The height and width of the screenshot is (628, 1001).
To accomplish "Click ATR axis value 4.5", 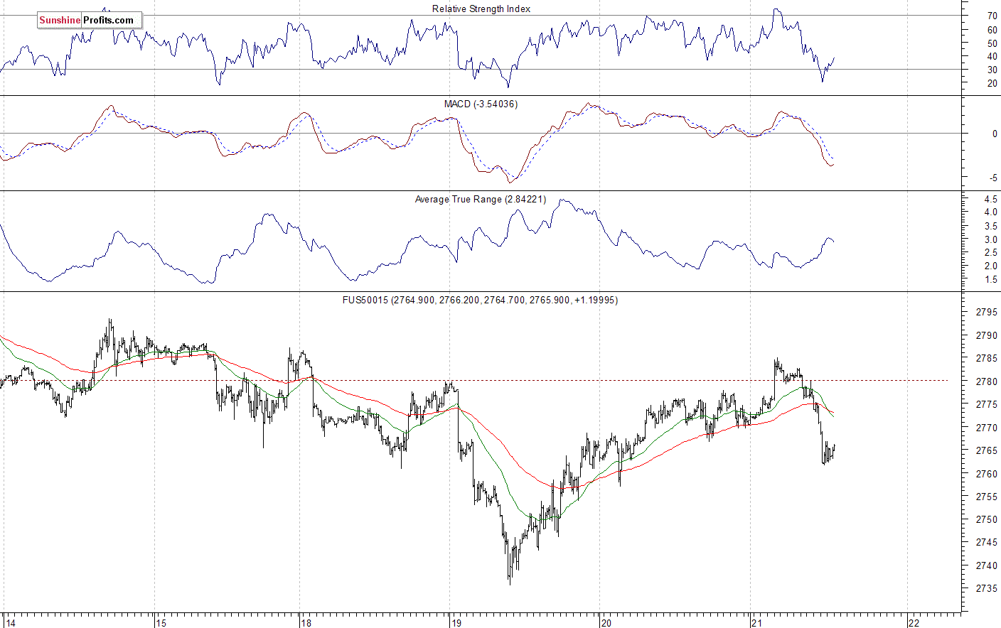I will pyautogui.click(x=990, y=199).
